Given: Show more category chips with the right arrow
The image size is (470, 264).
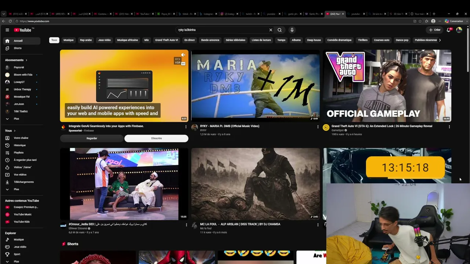Looking at the screenshot, I should [x=440, y=40].
